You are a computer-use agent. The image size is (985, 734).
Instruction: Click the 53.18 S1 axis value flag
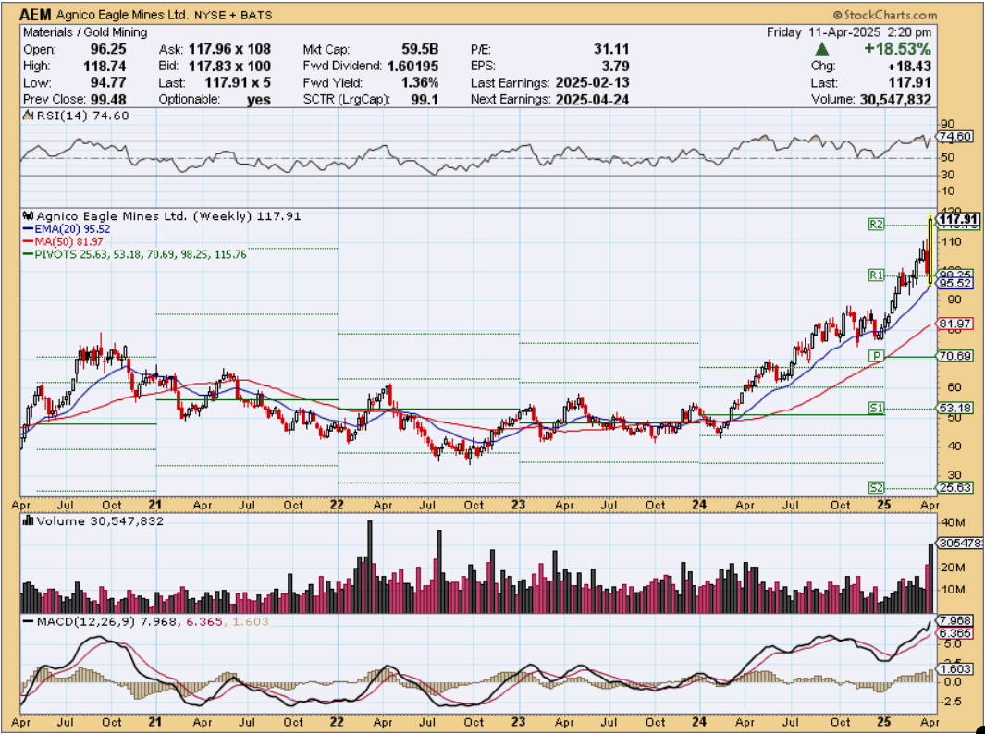click(954, 408)
